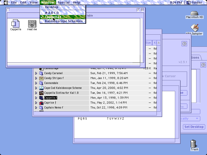Switch to the partially hidden 'tions' tab
207x155 pixels.
(196, 58)
